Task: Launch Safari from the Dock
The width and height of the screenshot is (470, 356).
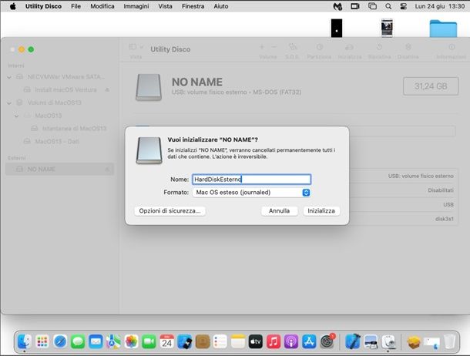Action: click(60, 341)
